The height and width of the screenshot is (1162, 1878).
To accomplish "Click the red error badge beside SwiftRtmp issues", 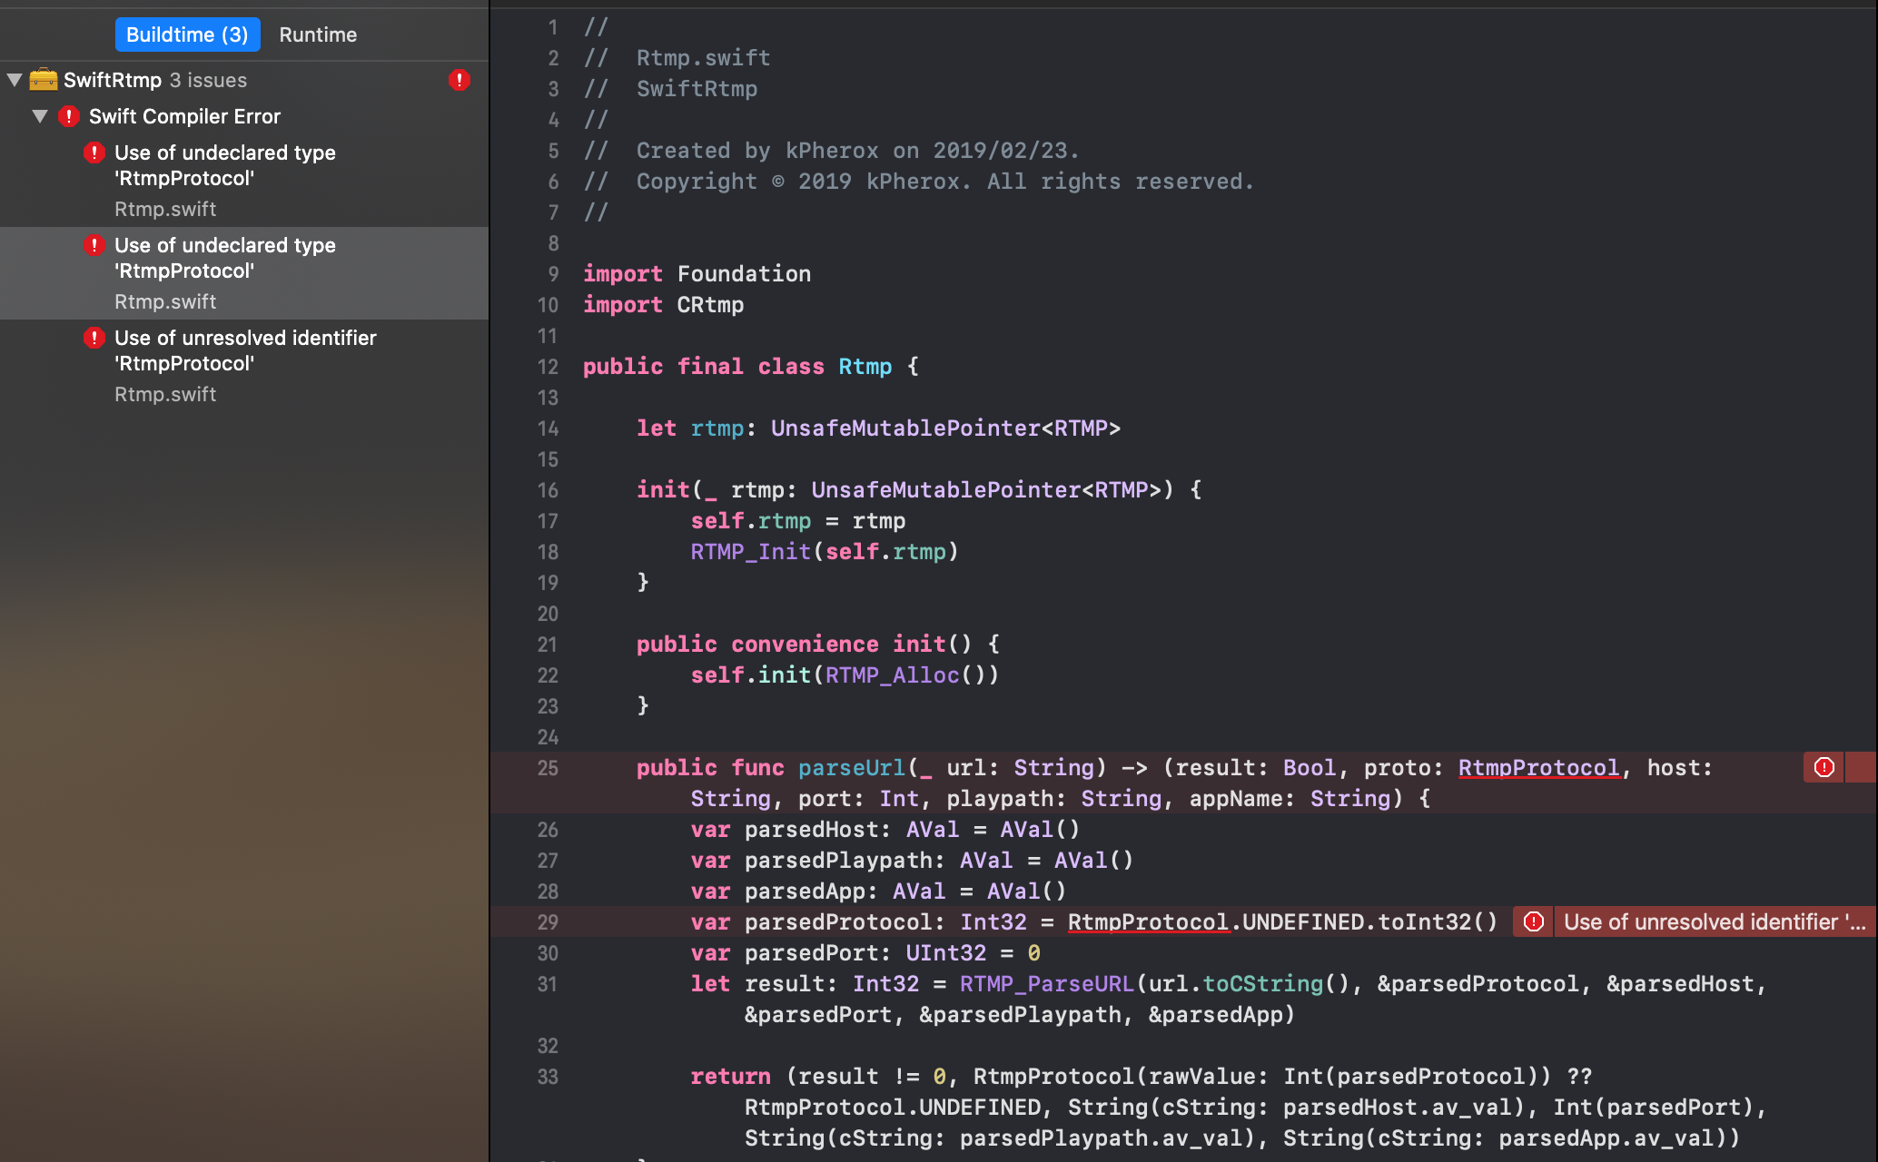I will click(x=460, y=80).
